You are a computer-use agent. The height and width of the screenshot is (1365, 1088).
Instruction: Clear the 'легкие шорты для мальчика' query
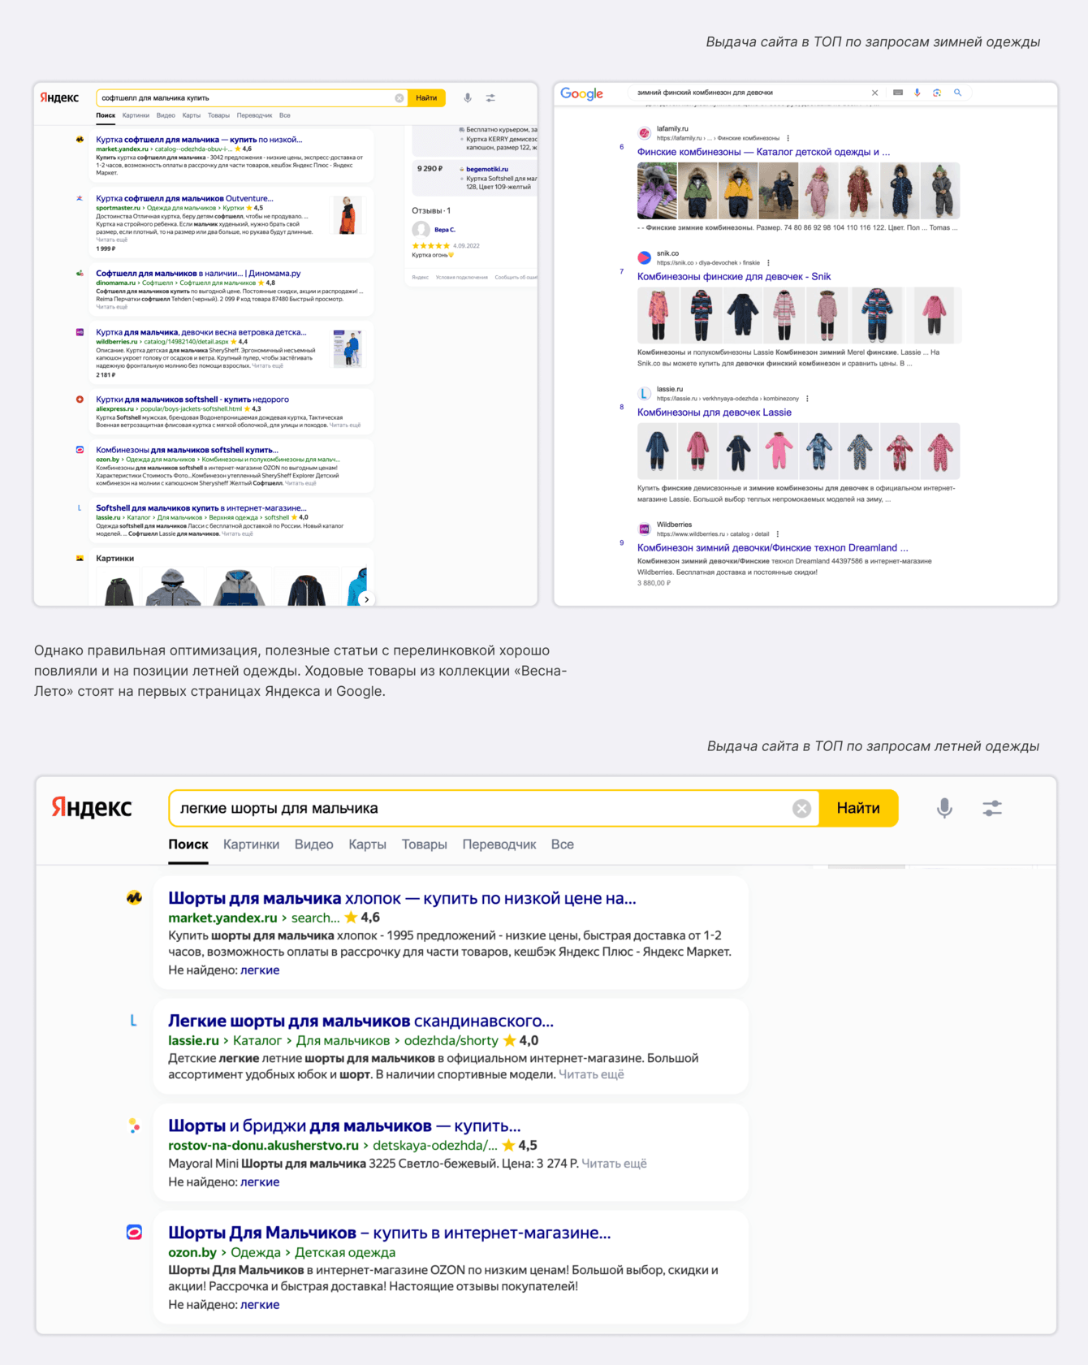[x=801, y=808]
